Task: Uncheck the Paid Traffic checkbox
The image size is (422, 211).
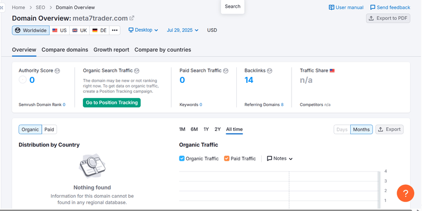Action: tap(227, 159)
